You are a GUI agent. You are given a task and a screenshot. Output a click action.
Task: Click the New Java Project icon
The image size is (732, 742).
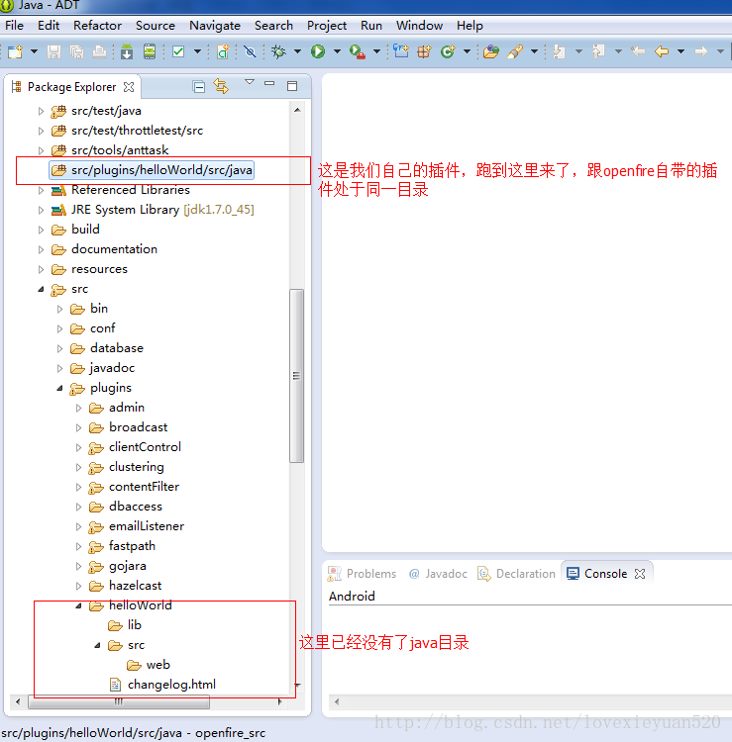(401, 50)
